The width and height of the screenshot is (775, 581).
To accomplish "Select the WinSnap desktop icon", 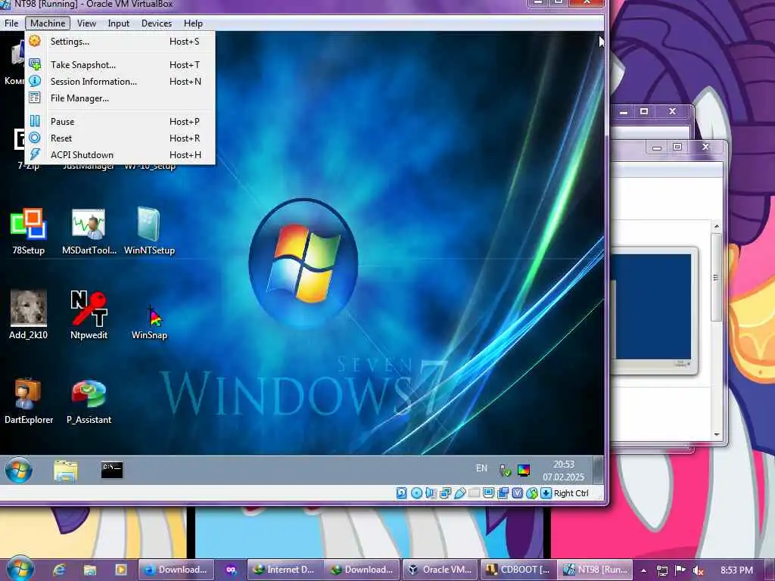I will pyautogui.click(x=149, y=321).
